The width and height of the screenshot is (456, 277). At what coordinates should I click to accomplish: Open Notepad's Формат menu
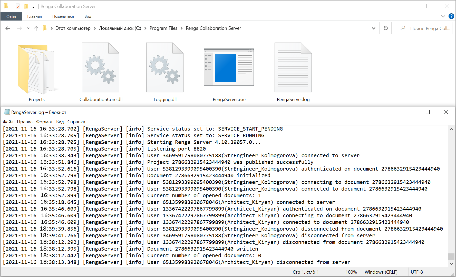(x=44, y=122)
